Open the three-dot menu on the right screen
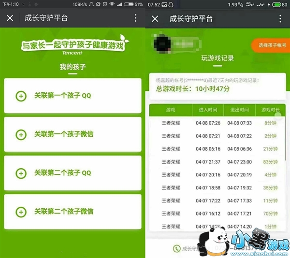Viewport: 290px width, 258px height. (280, 19)
